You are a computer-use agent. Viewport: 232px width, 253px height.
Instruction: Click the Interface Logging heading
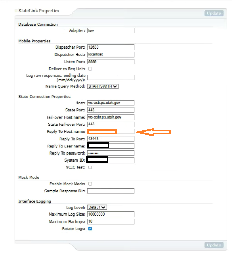click(x=35, y=201)
